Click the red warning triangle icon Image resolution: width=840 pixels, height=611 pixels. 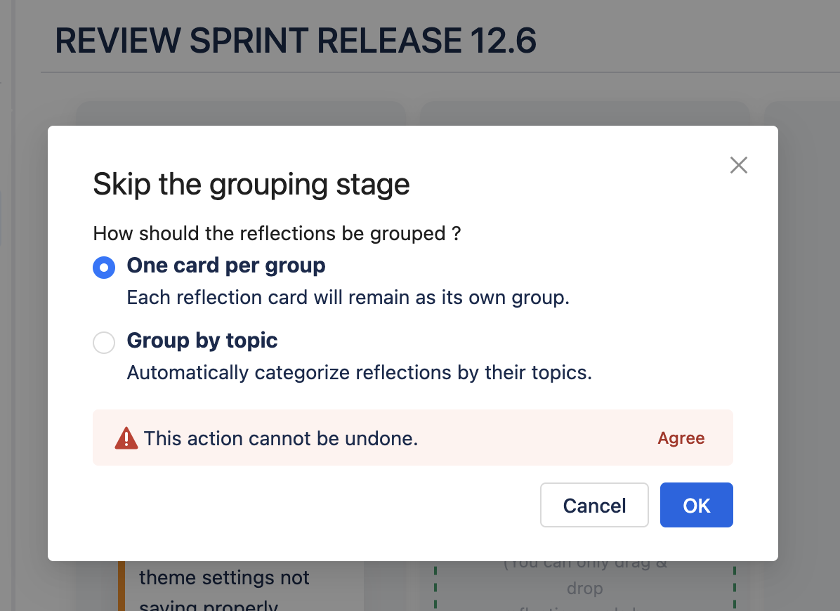(126, 438)
